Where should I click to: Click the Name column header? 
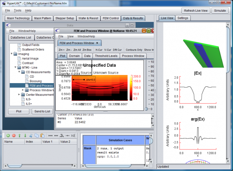pyautogui.click(x=14, y=141)
